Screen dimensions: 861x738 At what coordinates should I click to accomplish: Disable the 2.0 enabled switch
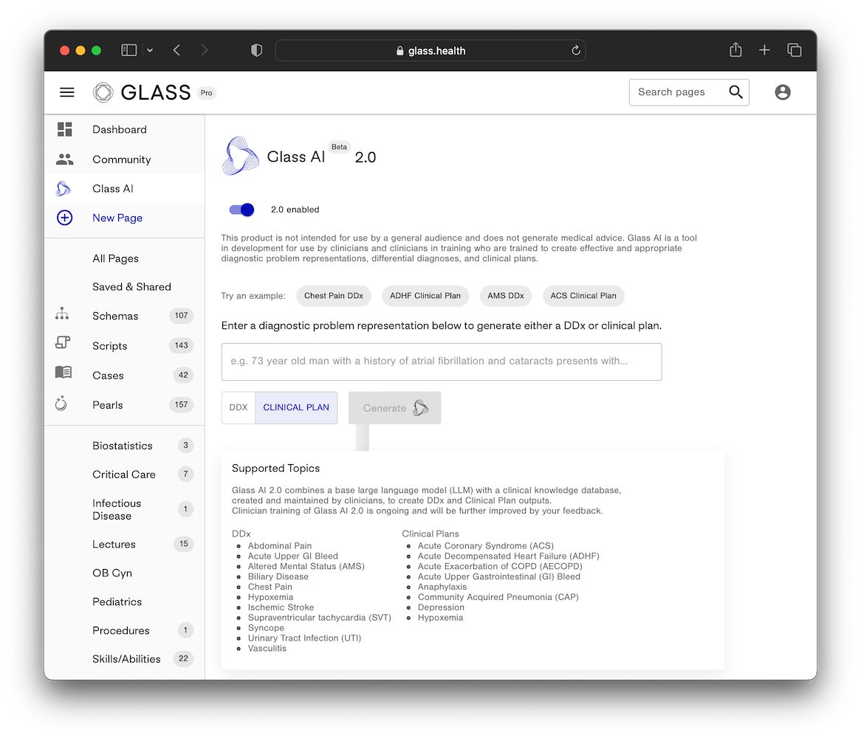(242, 210)
